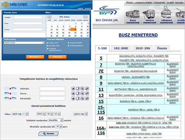Click the magnifier icon in the Keresztül row
This screenshot has height=140, width=185.
coord(83,98)
